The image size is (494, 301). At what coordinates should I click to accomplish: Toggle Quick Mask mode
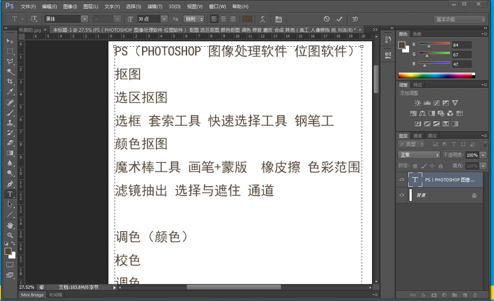coord(10,265)
